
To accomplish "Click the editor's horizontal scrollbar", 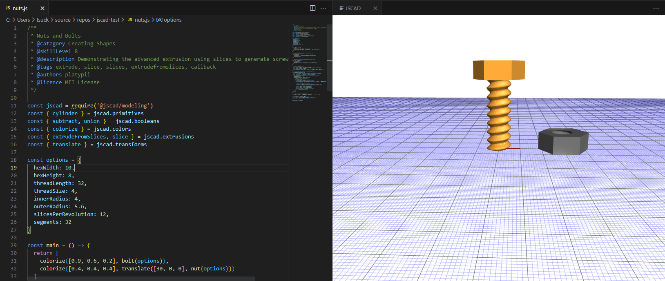I will [141, 279].
